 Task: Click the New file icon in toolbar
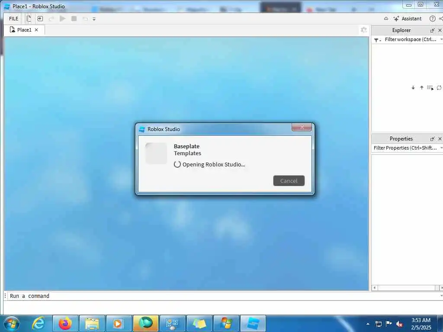pyautogui.click(x=29, y=19)
